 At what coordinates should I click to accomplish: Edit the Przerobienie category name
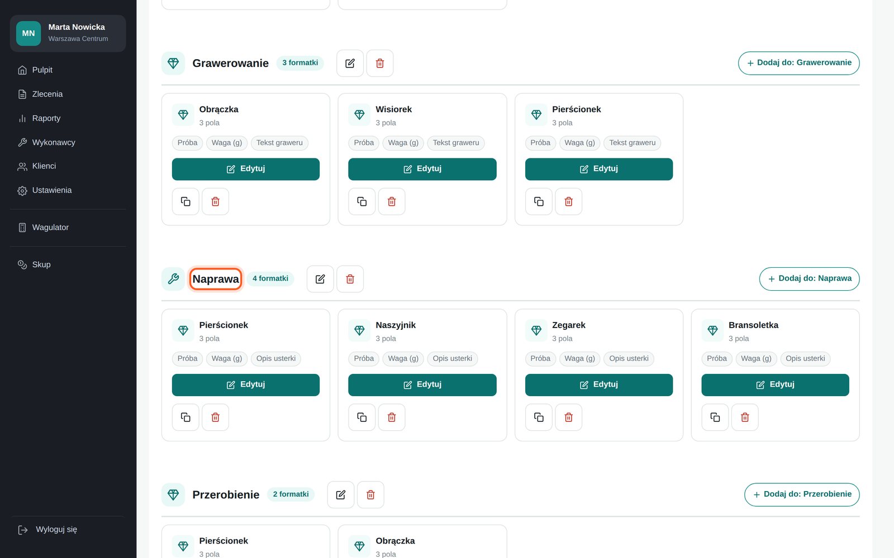coord(341,495)
